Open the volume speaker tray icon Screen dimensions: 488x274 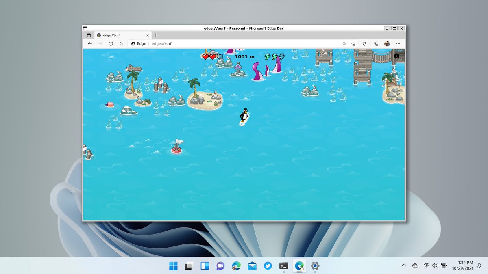pos(435,265)
